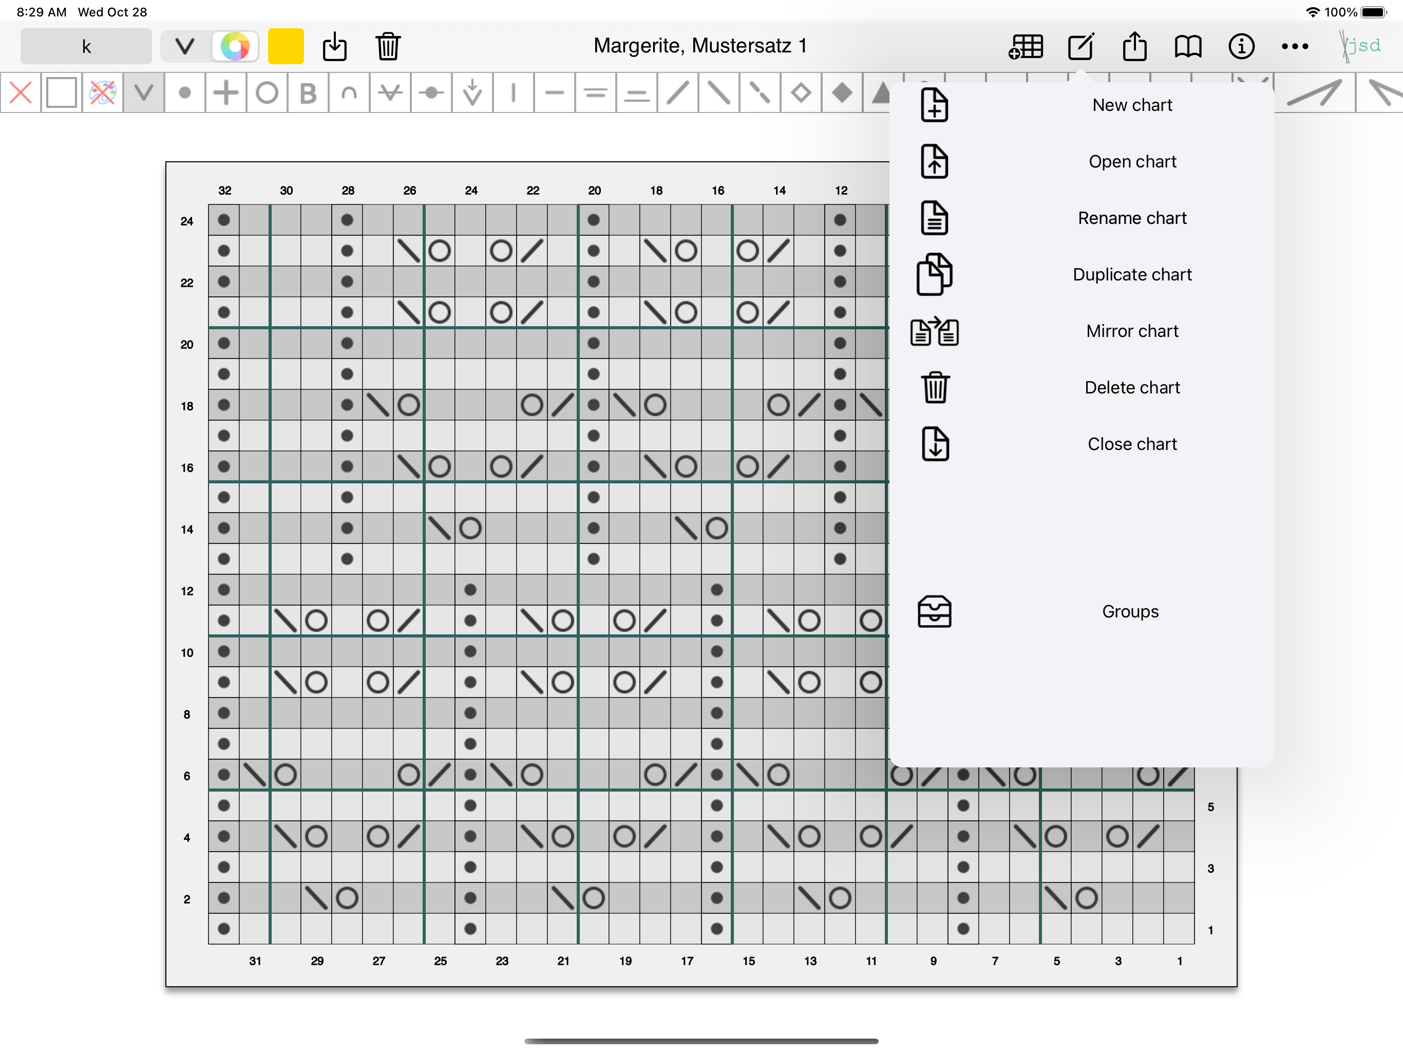Open the book stitch library icon
Image resolution: width=1403 pixels, height=1052 pixels.
pos(1188,46)
